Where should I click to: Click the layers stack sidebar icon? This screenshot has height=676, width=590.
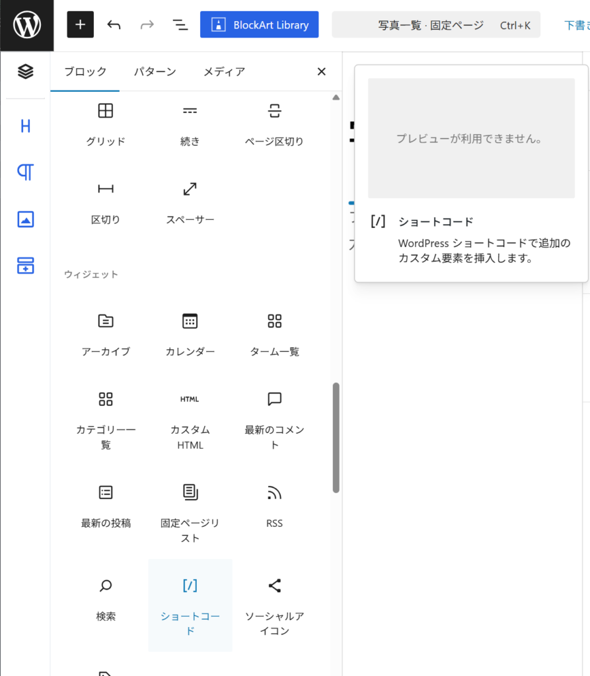(x=26, y=71)
